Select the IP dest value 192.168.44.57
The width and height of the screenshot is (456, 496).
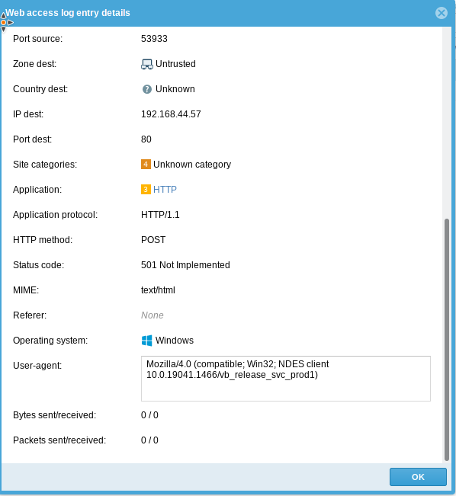[171, 114]
